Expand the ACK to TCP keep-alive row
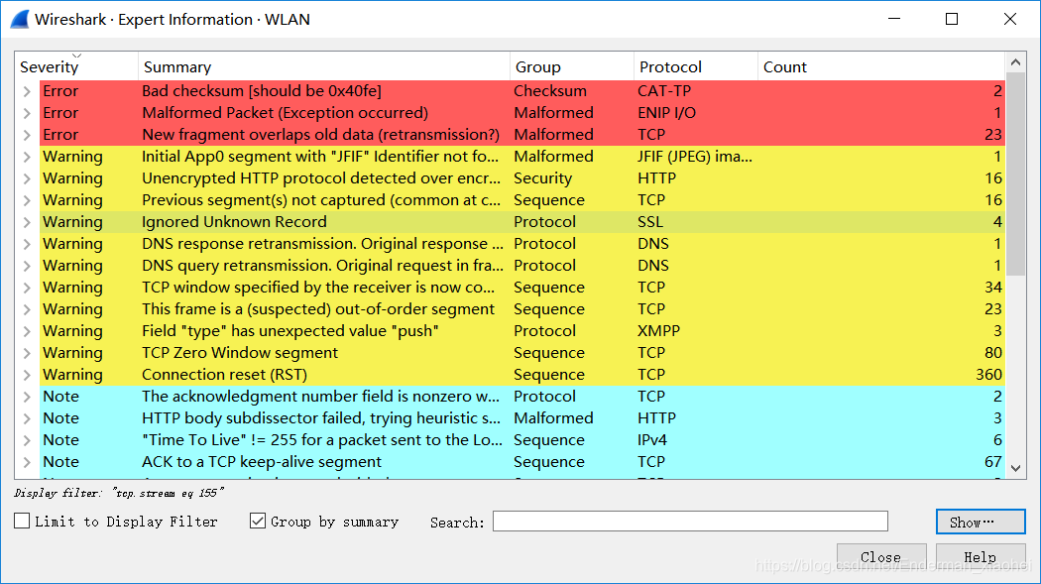Viewport: 1041px width, 584px height. [x=27, y=462]
